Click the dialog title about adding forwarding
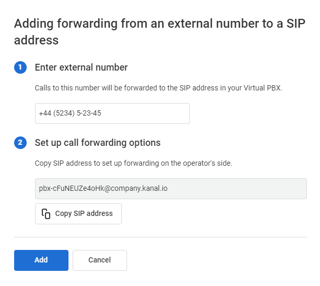This screenshot has height=286, width=320. 159,32
